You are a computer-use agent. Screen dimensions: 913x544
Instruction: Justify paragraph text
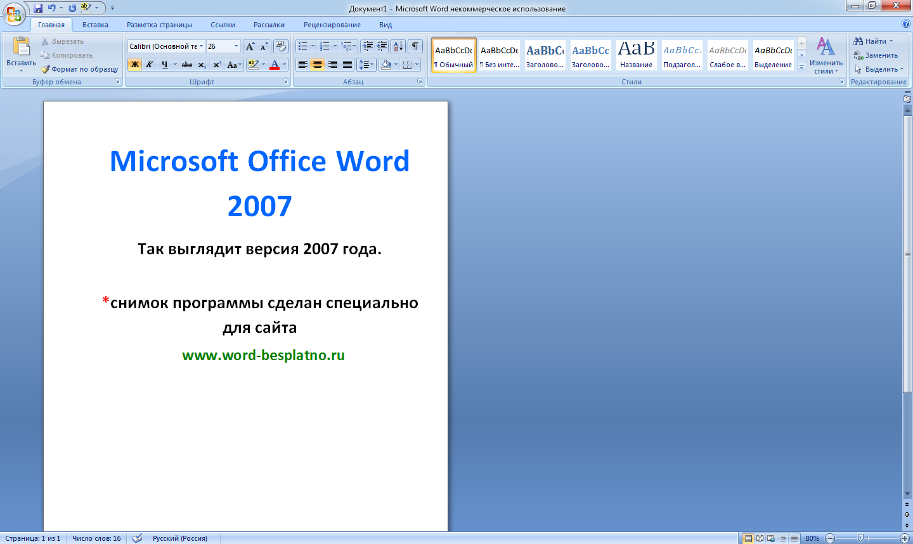pos(347,65)
